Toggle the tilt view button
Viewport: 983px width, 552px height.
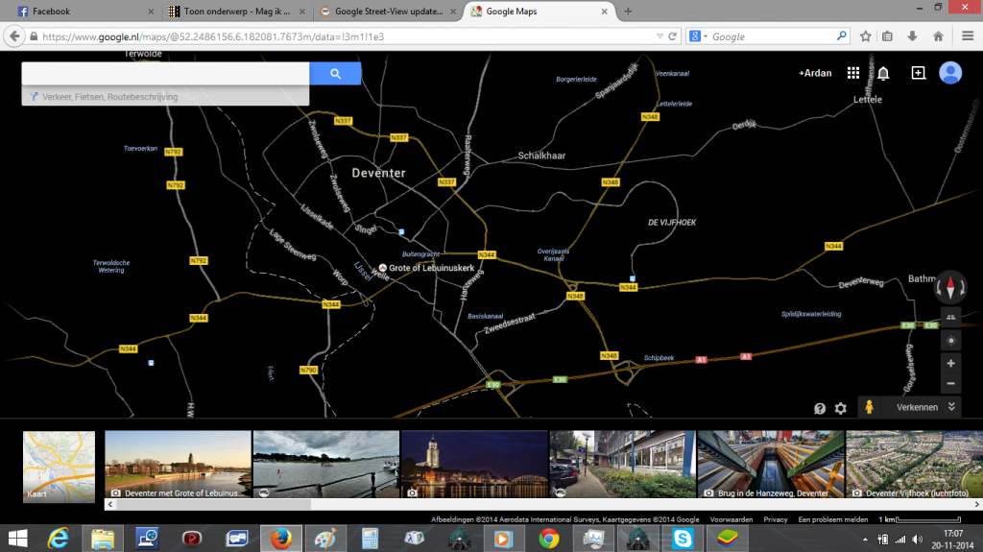[951, 318]
